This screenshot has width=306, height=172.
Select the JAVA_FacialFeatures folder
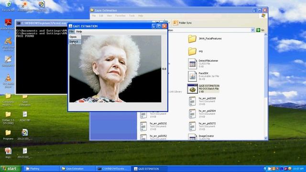click(x=205, y=39)
